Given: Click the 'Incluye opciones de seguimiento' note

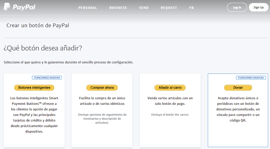Looking at the screenshot, I should 102,119.
